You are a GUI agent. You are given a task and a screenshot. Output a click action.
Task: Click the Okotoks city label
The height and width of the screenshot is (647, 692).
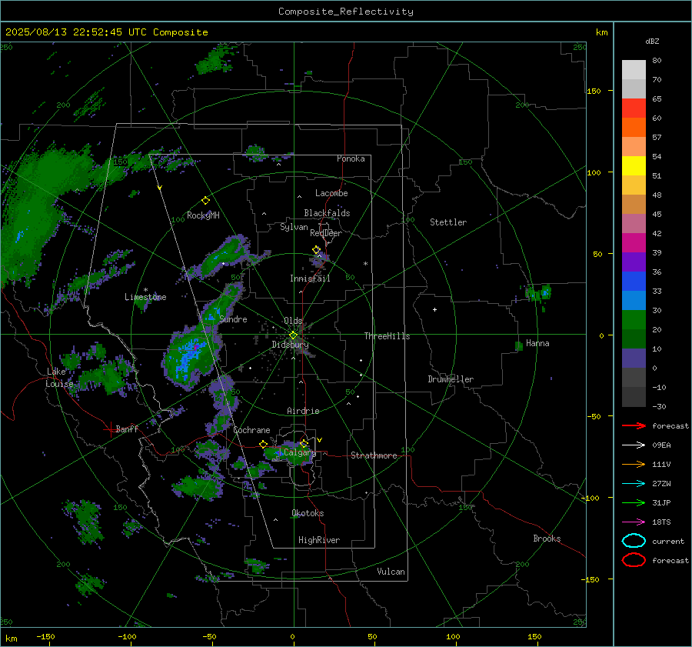tap(308, 513)
